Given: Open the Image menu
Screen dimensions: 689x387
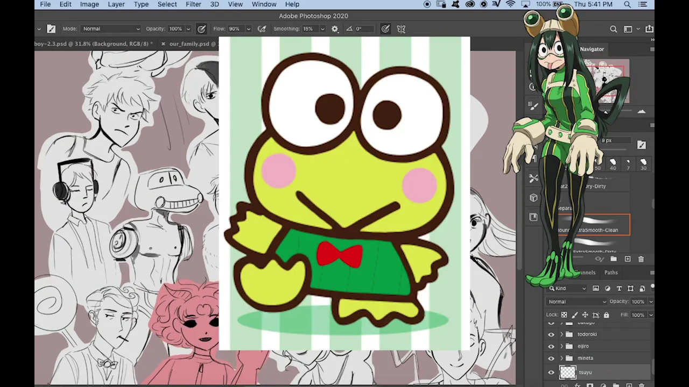Looking at the screenshot, I should click(89, 4).
